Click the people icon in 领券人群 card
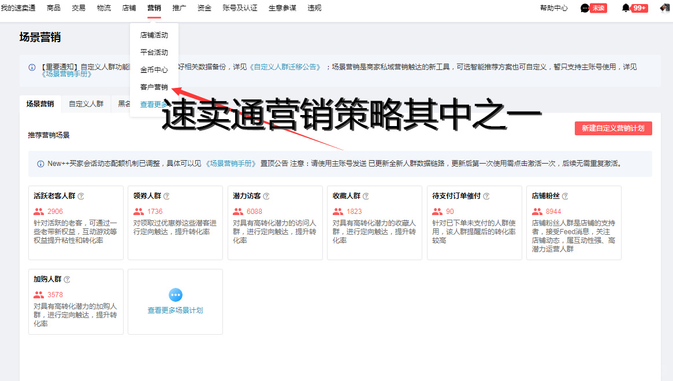Image resolution: width=673 pixels, height=381 pixels. click(138, 212)
